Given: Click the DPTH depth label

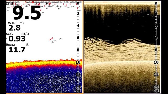Looking at the screenshot, I should (x=9, y=4).
